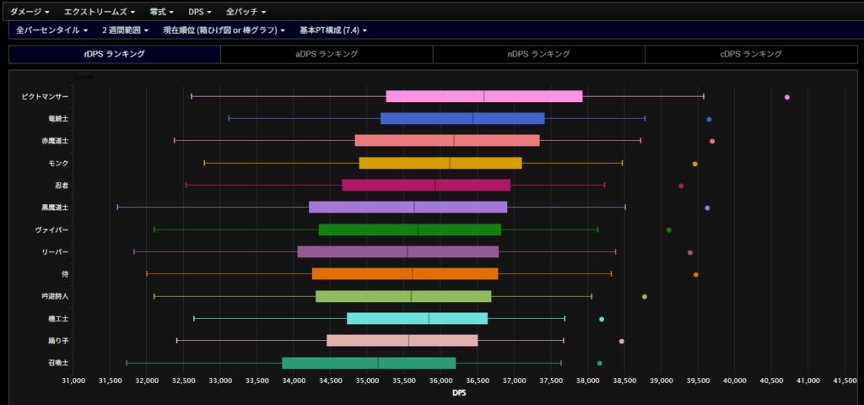Open the 全パッチ dropdown
The height and width of the screenshot is (405, 864).
click(246, 12)
